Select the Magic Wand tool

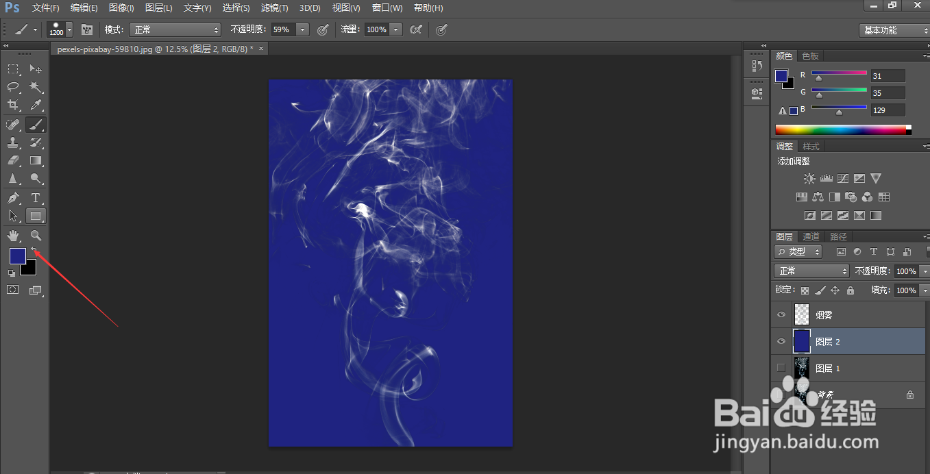[x=36, y=87]
